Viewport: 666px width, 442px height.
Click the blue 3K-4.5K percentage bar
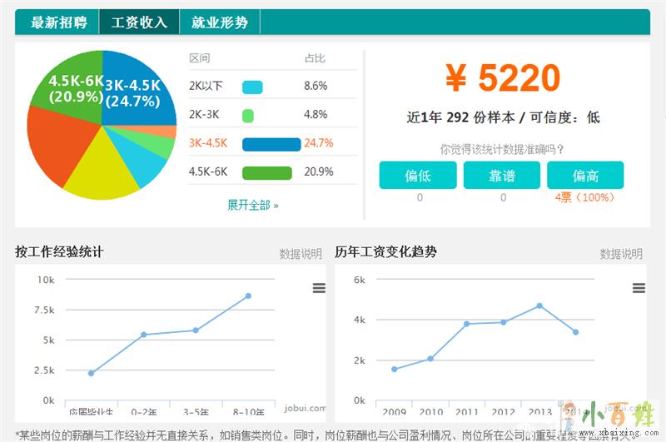(x=271, y=144)
